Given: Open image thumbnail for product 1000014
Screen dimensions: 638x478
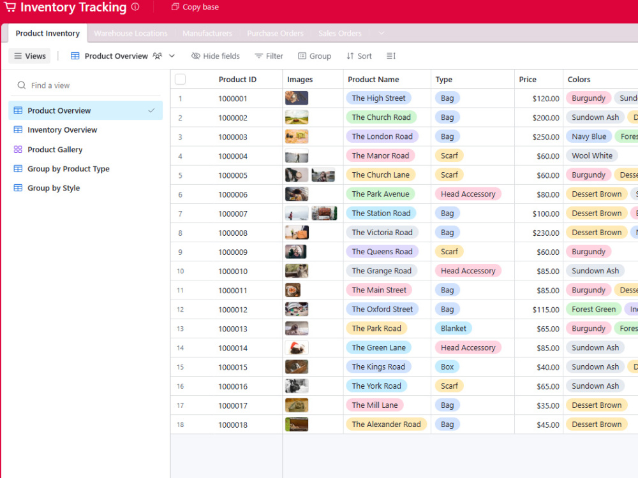Looking at the screenshot, I should point(297,347).
